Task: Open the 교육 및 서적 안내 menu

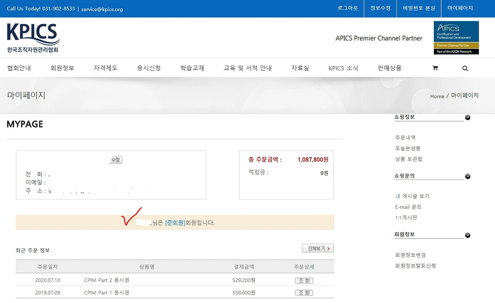Action: click(x=248, y=68)
